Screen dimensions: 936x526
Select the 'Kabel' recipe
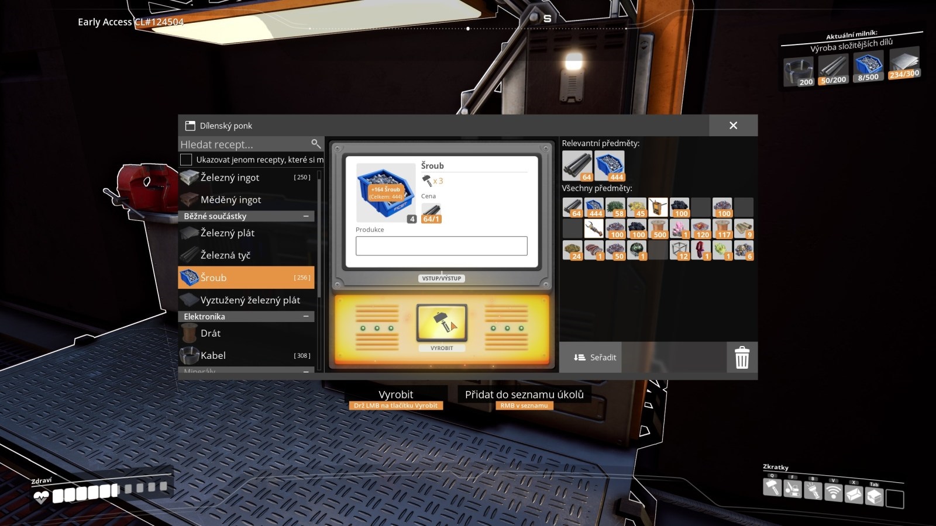coord(246,355)
